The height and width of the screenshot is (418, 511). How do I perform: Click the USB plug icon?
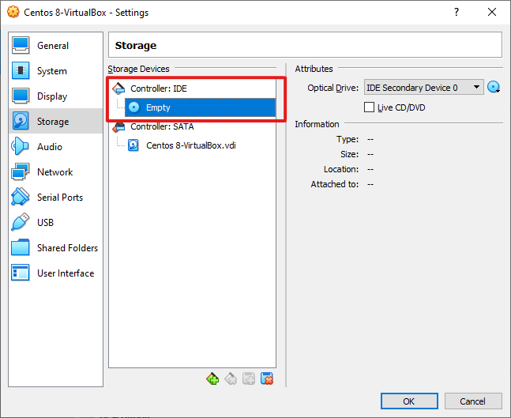pyautogui.click(x=21, y=222)
